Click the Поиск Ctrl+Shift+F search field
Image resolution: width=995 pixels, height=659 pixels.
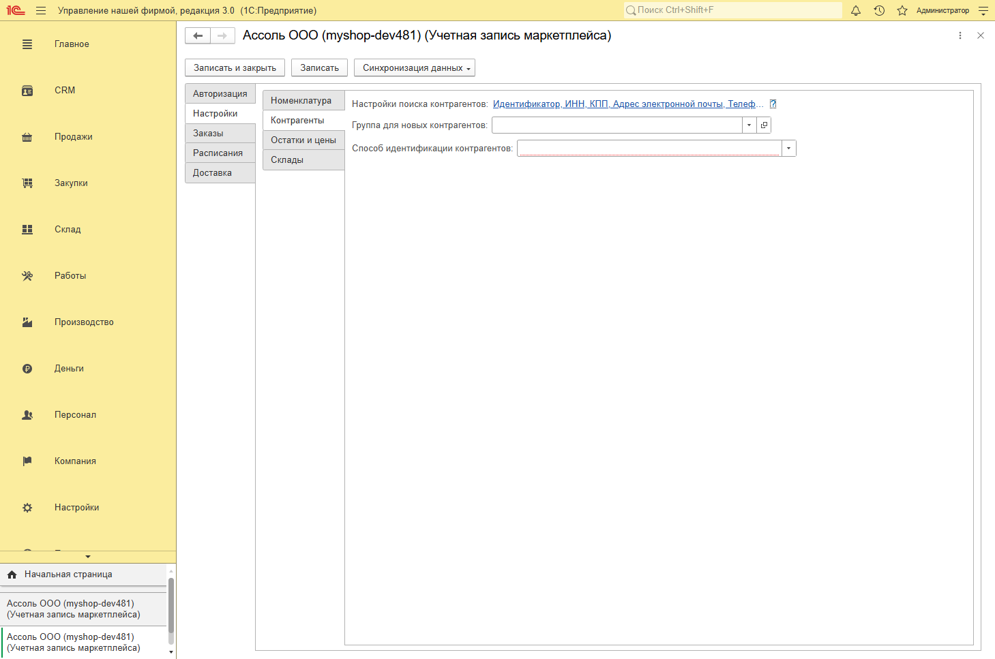point(733,10)
